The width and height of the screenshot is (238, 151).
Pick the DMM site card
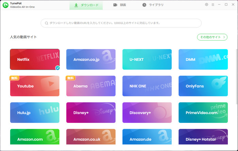tap(203, 59)
